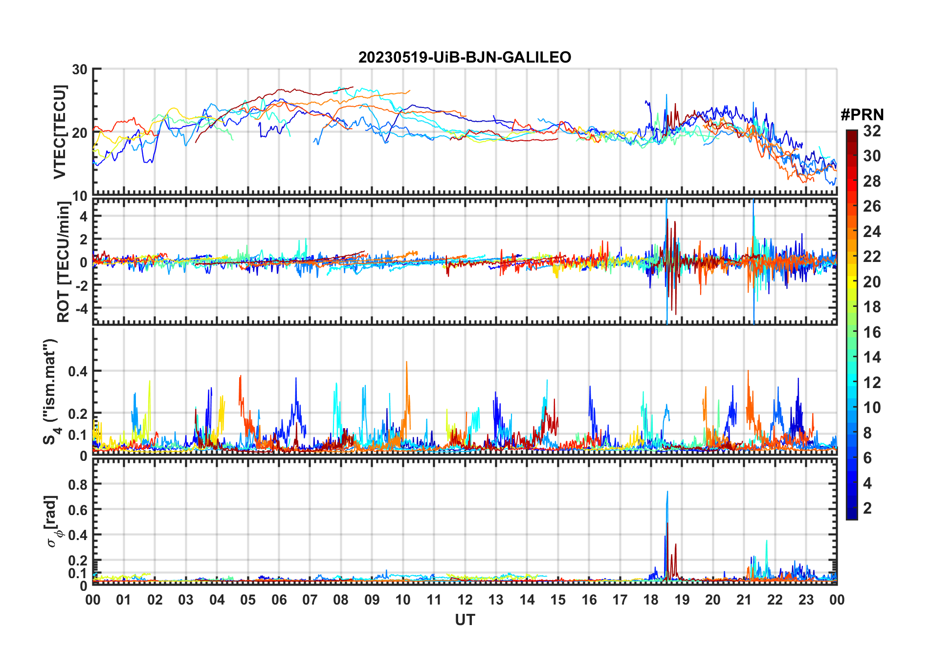
Task: Select VTEC axis tick label 10
Action: pos(80,196)
